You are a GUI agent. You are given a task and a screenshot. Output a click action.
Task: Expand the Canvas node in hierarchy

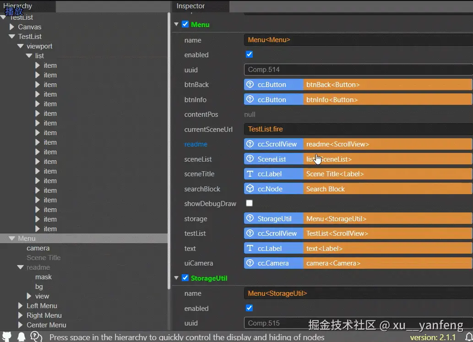[x=12, y=27]
